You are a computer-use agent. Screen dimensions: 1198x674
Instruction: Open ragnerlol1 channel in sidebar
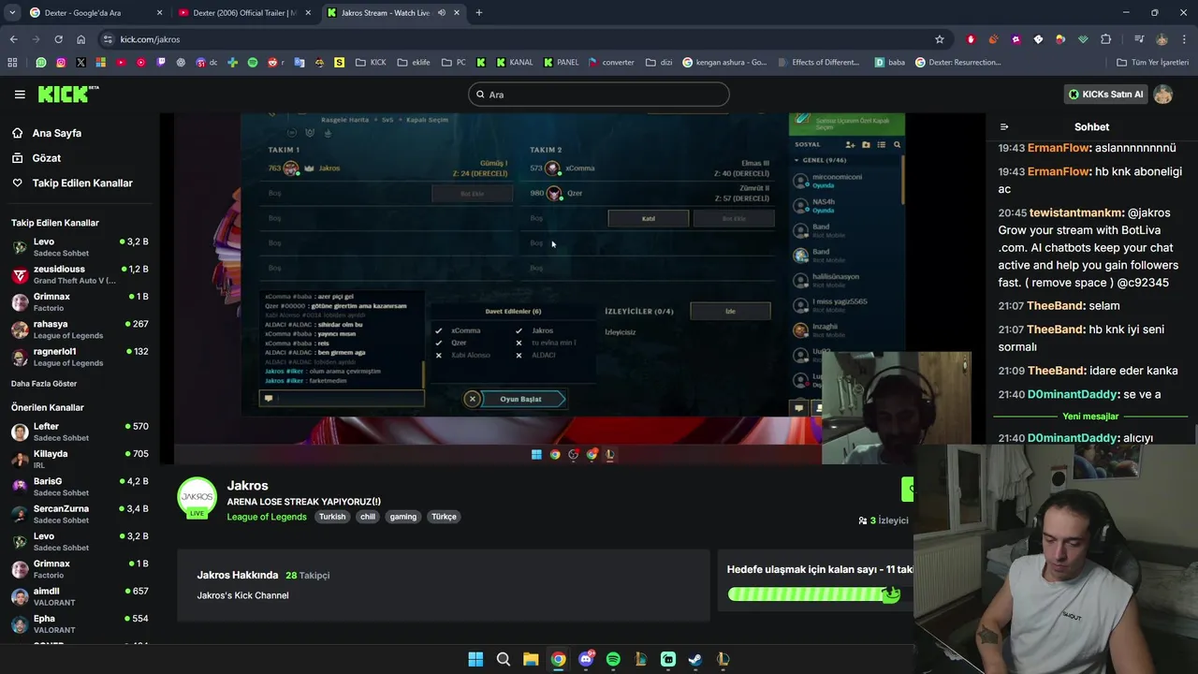tap(80, 357)
